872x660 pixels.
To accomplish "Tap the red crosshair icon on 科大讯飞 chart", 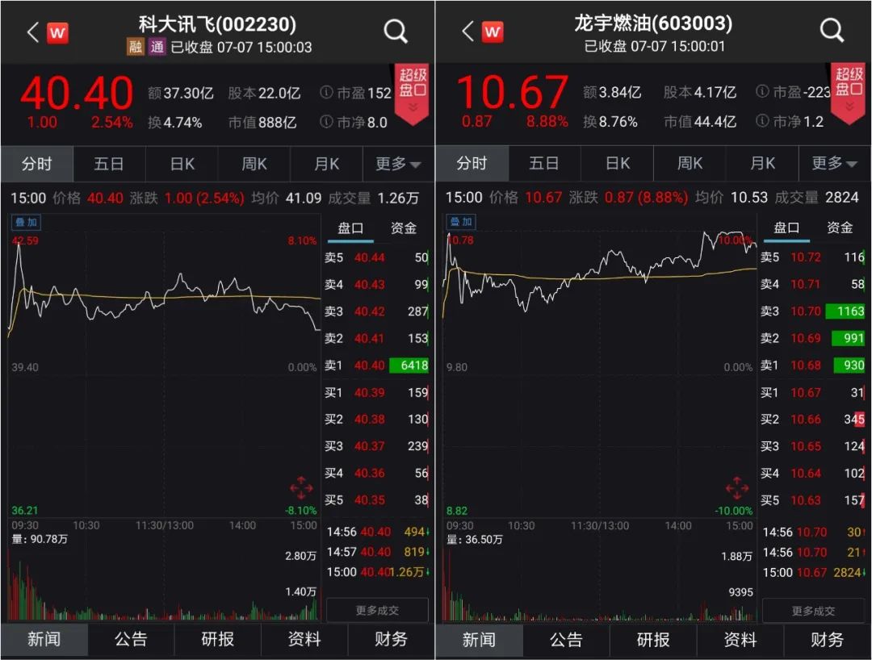I will click(301, 488).
